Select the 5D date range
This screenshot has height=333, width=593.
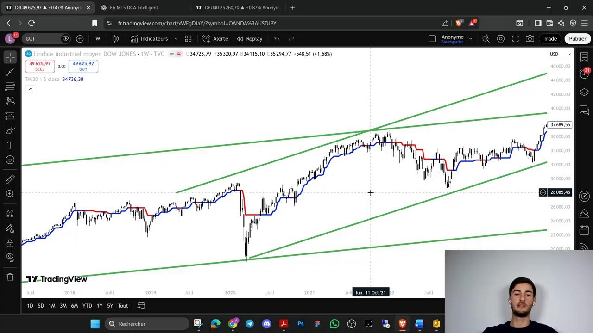click(x=41, y=306)
